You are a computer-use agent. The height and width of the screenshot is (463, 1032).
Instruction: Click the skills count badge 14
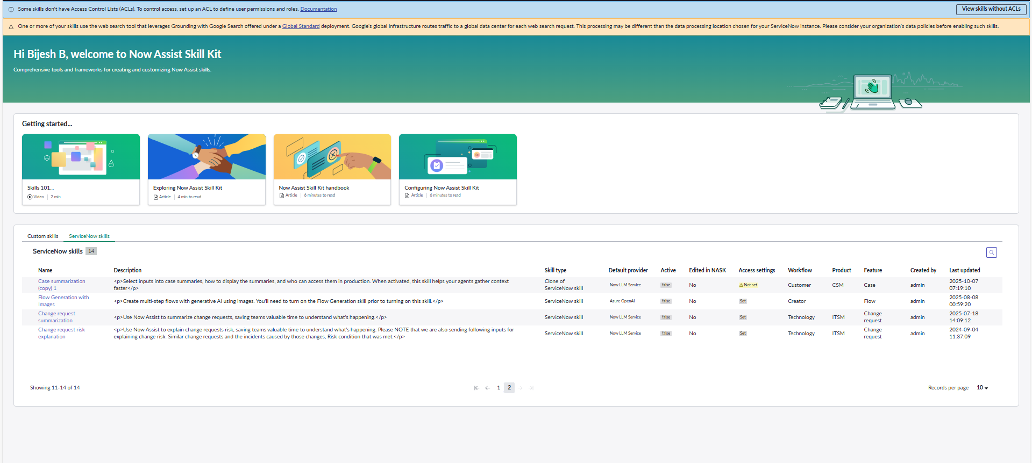[x=91, y=251]
